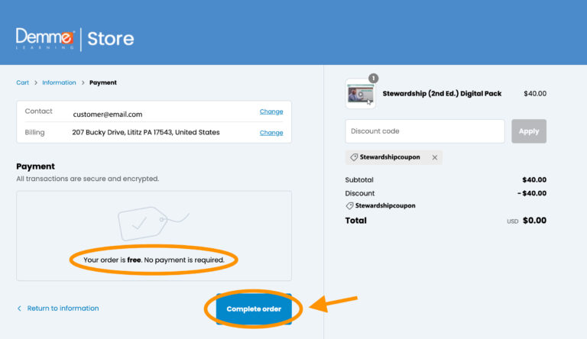
Task: Click the quantity badge on the product thumbnail
Action: (x=374, y=78)
